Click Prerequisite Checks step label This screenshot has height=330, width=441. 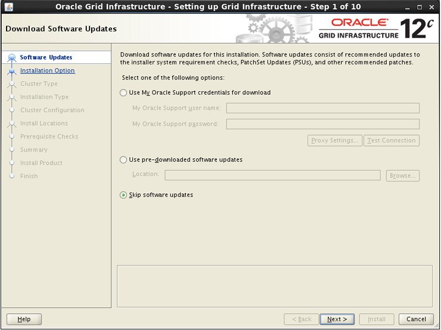pyautogui.click(x=49, y=137)
